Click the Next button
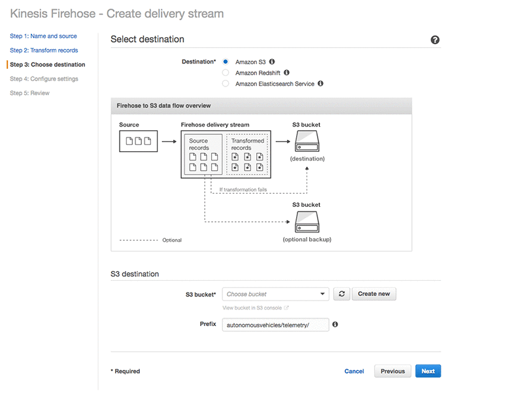This screenshot has height=419, width=523. (428, 371)
